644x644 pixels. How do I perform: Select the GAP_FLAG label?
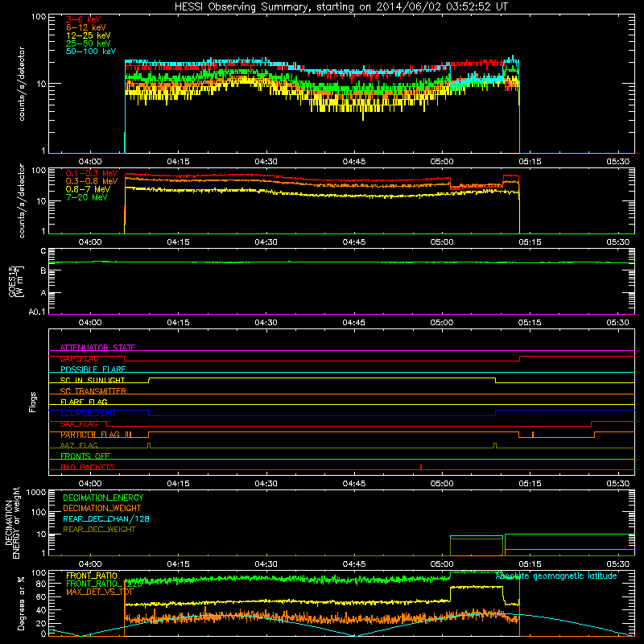(79, 358)
